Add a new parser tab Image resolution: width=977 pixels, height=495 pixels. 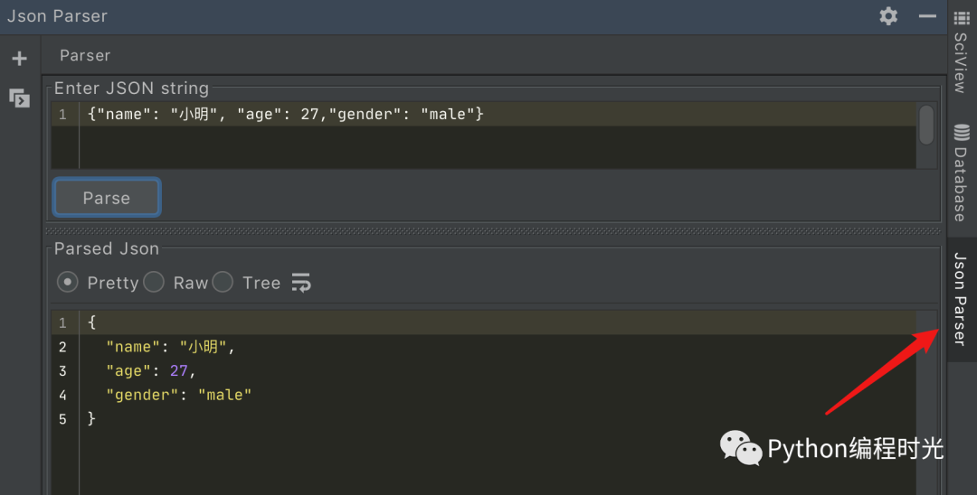(19, 59)
